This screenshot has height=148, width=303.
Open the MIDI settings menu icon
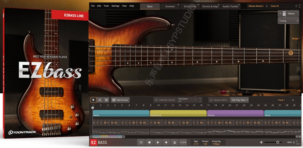(294, 142)
